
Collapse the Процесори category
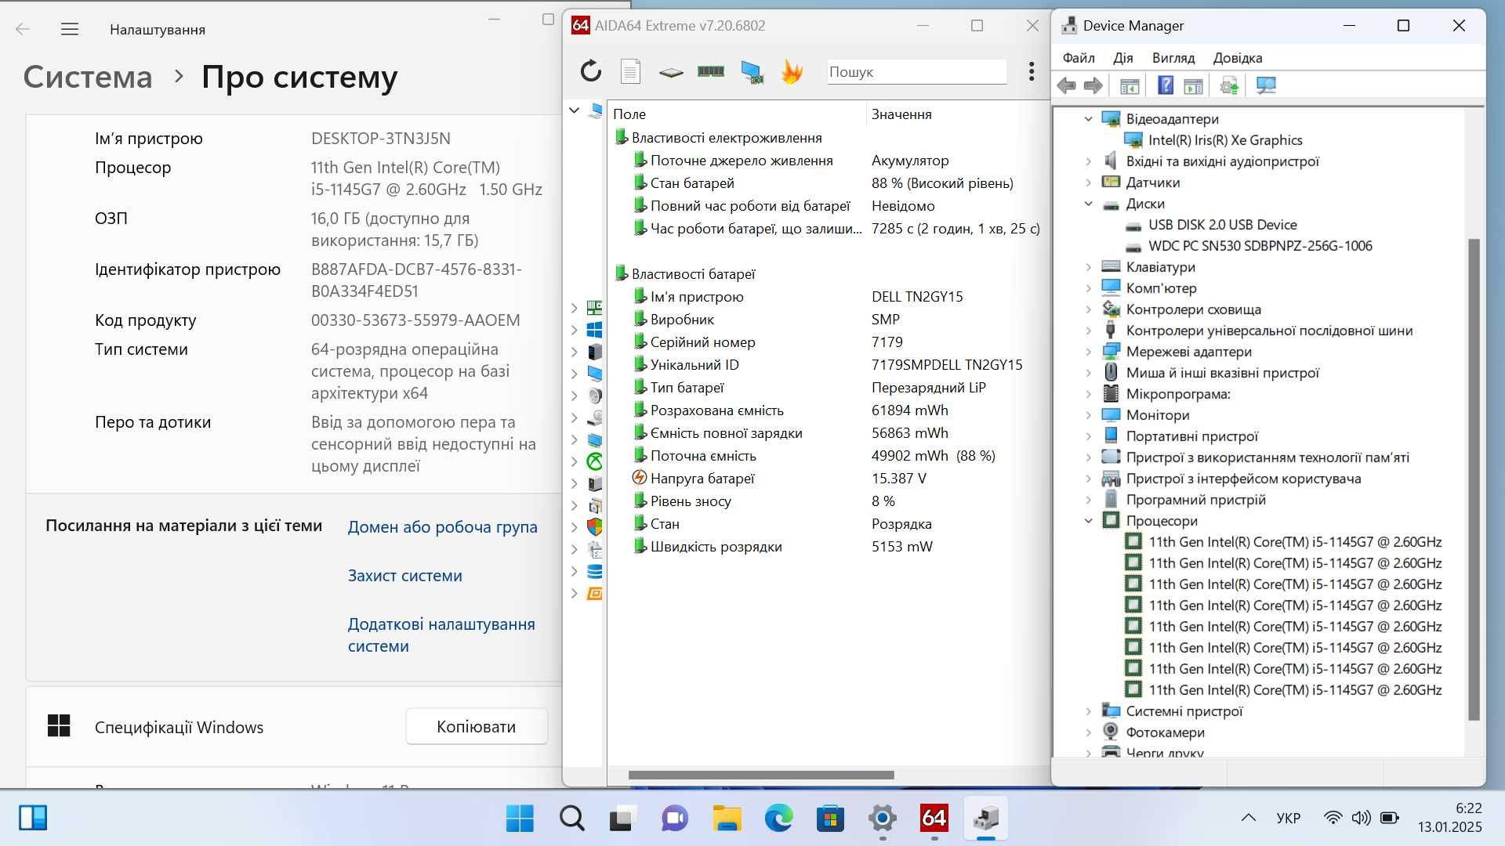[1088, 521]
